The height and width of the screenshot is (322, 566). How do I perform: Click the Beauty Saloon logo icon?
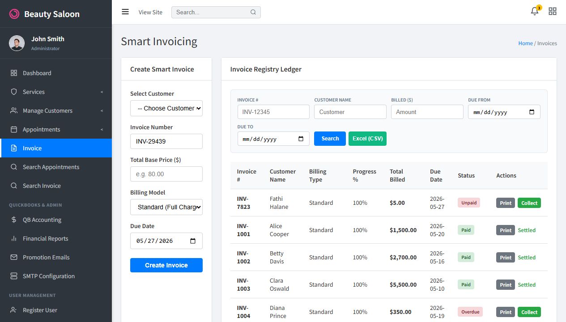pos(14,14)
